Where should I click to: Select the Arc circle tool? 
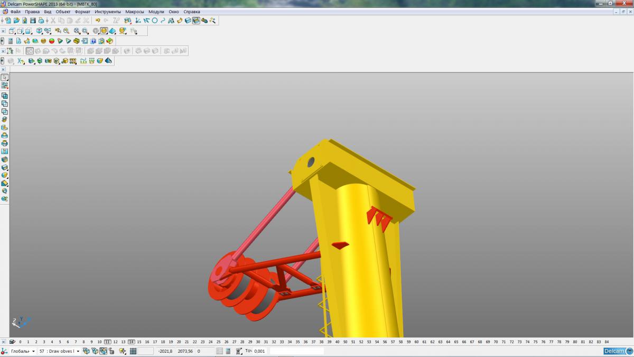click(155, 21)
